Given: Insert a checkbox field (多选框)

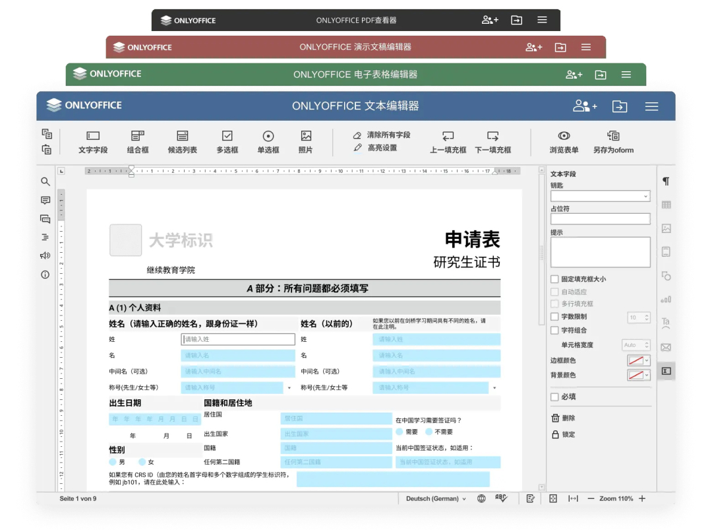Looking at the screenshot, I should (x=227, y=141).
